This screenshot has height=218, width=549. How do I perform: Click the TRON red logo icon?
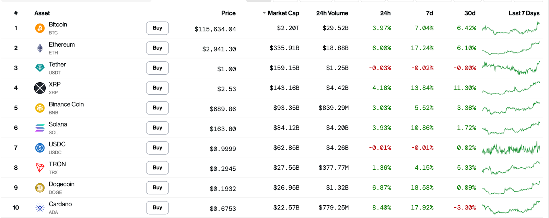click(x=40, y=168)
